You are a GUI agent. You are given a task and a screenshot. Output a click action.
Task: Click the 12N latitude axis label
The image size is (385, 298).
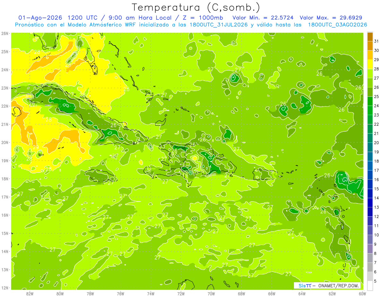[5, 288]
